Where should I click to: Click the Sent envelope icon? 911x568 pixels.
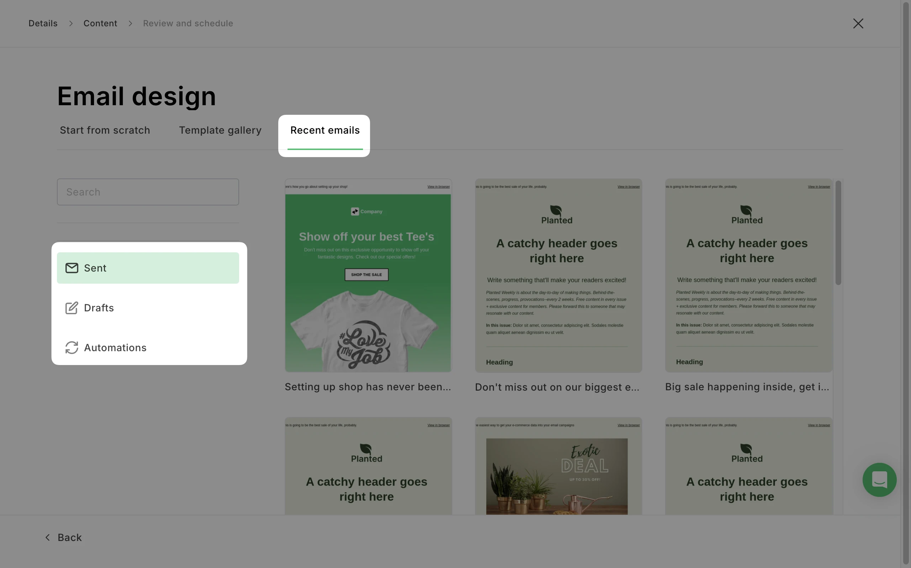[x=72, y=268]
